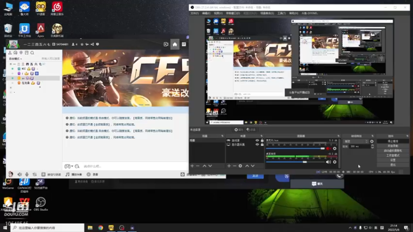Move selected scene up in OBS scenes panel
Viewport: 413px width, 232px height.
point(204,166)
